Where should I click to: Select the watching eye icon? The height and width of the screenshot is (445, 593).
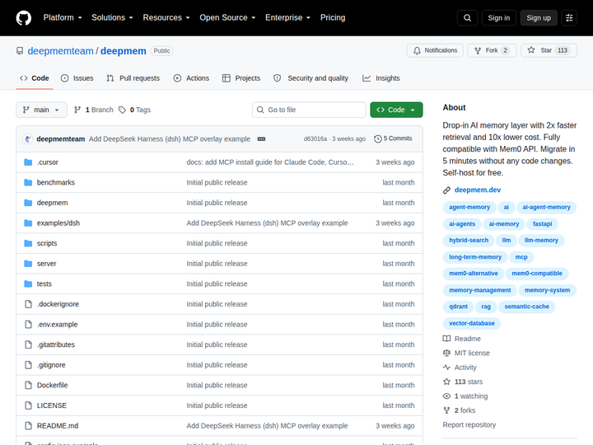[446, 396]
